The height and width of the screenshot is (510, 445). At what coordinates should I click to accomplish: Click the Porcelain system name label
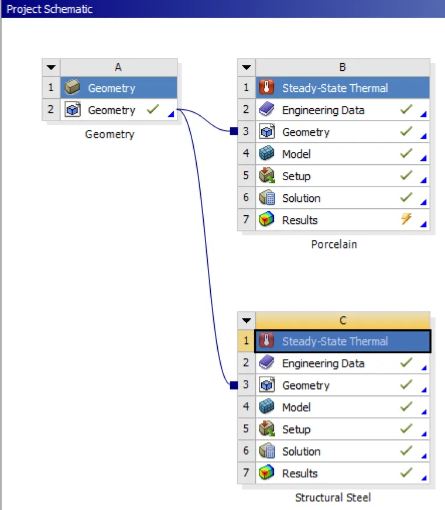pos(334,244)
